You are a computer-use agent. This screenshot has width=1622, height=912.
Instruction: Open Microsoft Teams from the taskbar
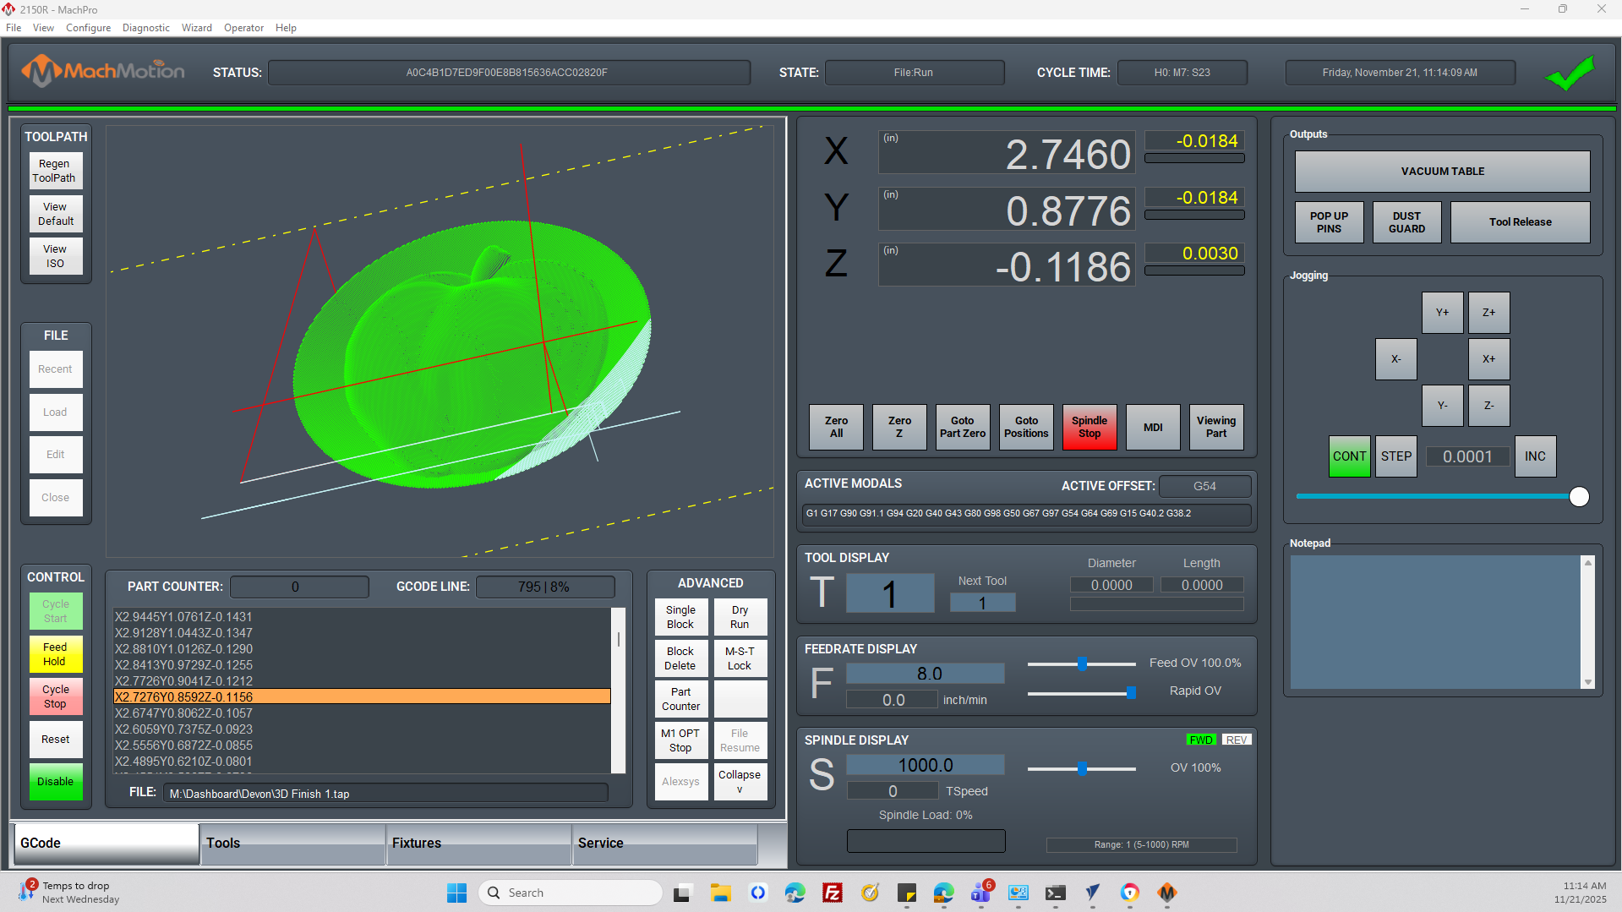point(980,893)
